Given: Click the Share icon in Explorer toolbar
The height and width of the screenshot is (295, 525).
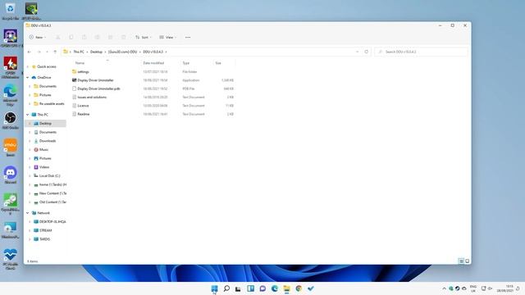Looking at the screenshot, I should 110,37.
